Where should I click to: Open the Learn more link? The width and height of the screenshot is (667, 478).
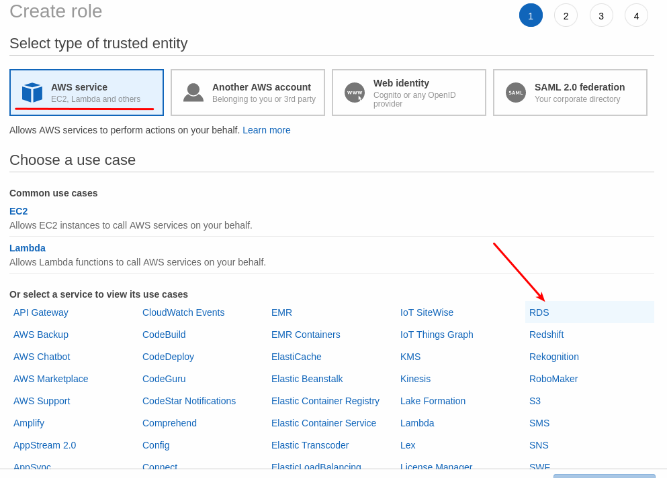pos(267,130)
